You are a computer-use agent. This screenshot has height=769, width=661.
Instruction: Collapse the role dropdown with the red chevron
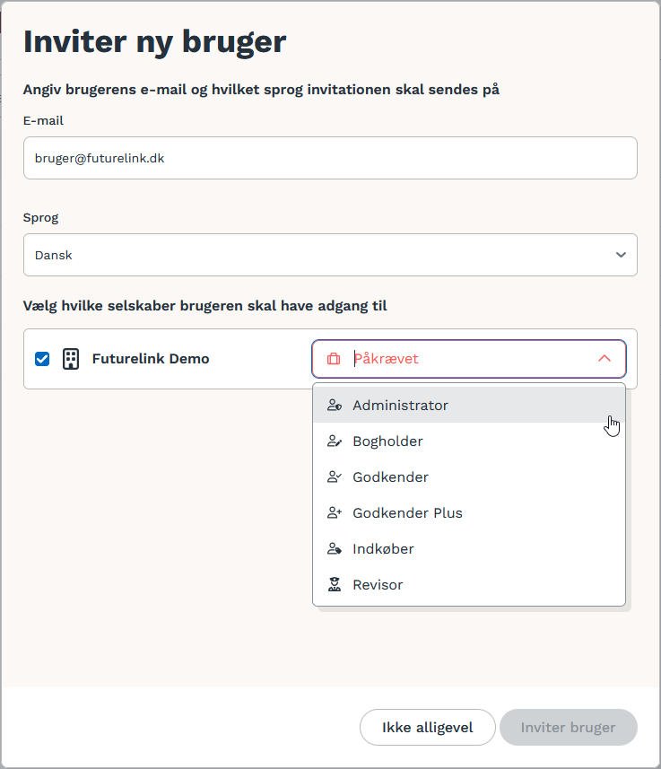click(604, 359)
